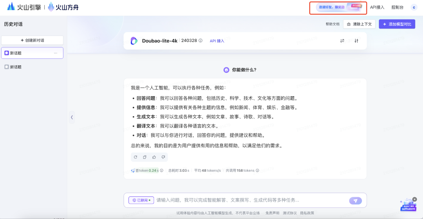Send the message with paper plane button

(355, 201)
